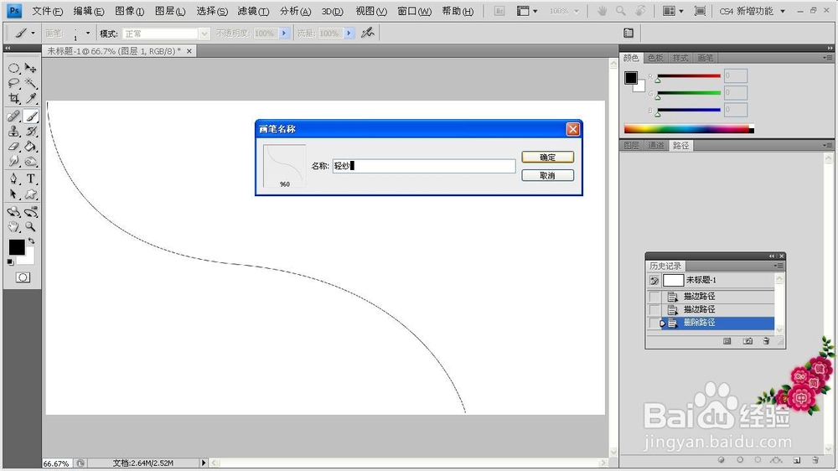Set history brush source for second 描边路径 state

tap(654, 309)
